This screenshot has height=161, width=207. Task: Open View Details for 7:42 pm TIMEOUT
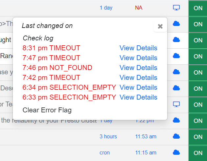click(138, 78)
